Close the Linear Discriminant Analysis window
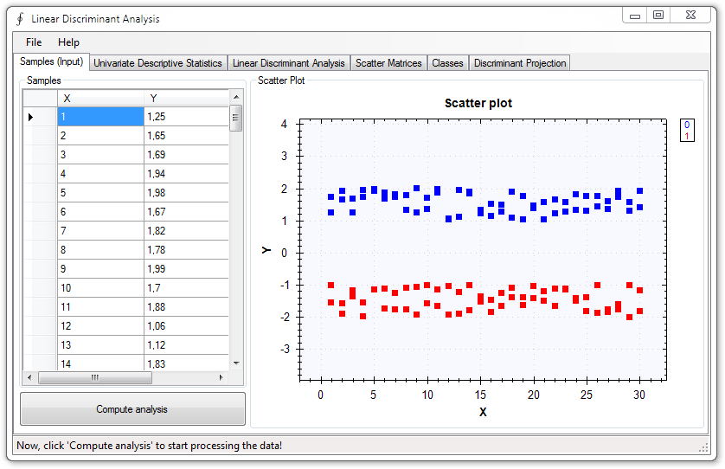The height and width of the screenshot is (469, 725). [x=690, y=16]
